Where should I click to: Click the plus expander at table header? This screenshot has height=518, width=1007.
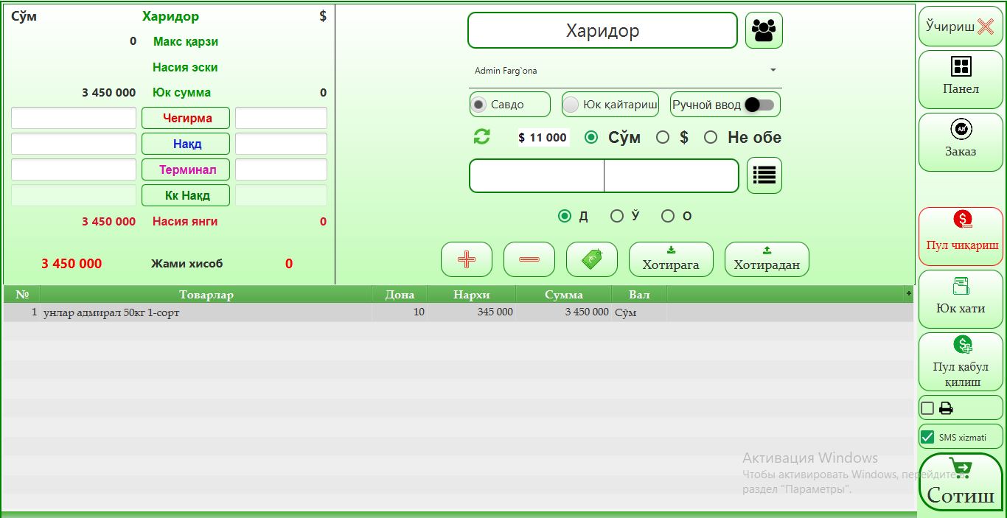[x=908, y=293]
